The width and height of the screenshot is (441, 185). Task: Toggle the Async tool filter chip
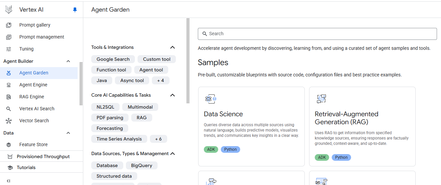[132, 80]
